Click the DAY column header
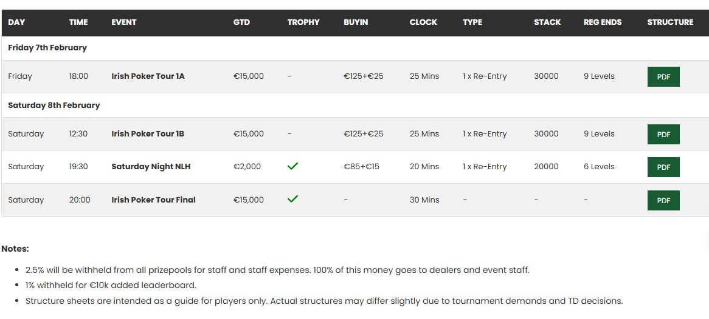Screen dimensions: 709x319 click(x=16, y=22)
